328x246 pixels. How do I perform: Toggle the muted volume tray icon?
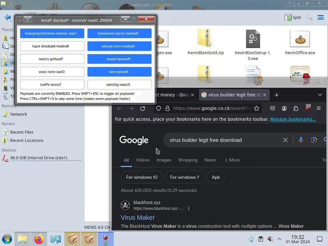click(270, 239)
